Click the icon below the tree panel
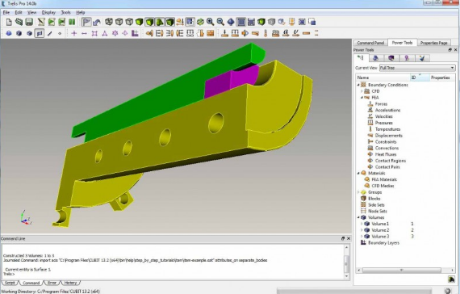This screenshot has width=460, height=294. tap(451, 279)
